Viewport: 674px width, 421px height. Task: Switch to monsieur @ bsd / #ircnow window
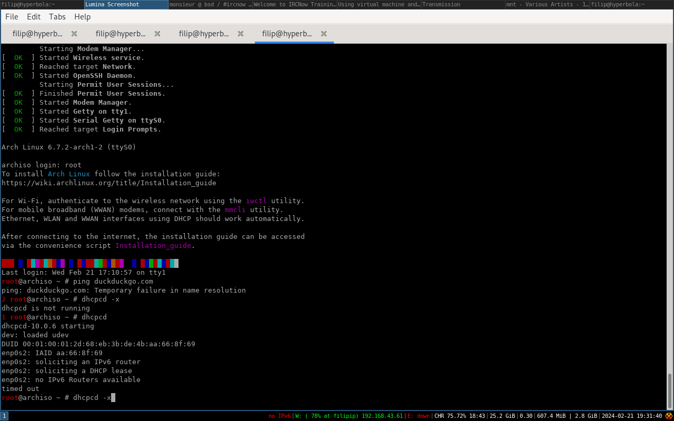pyautogui.click(x=211, y=4)
